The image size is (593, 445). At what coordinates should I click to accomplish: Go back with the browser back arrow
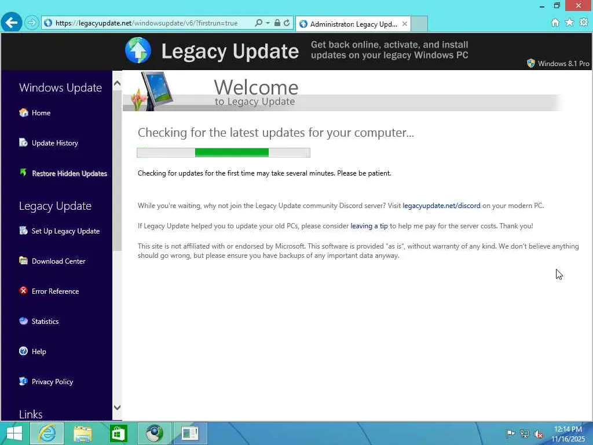[12, 23]
